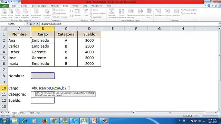This screenshot has height=124, width=221.
Task: Open Skype from the taskbar
Action: (x=75, y=121)
